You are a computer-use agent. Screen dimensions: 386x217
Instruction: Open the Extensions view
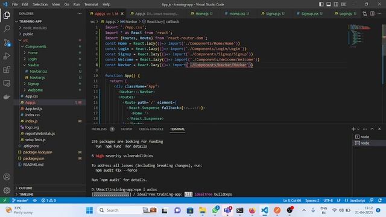pyautogui.click(x=7, y=70)
